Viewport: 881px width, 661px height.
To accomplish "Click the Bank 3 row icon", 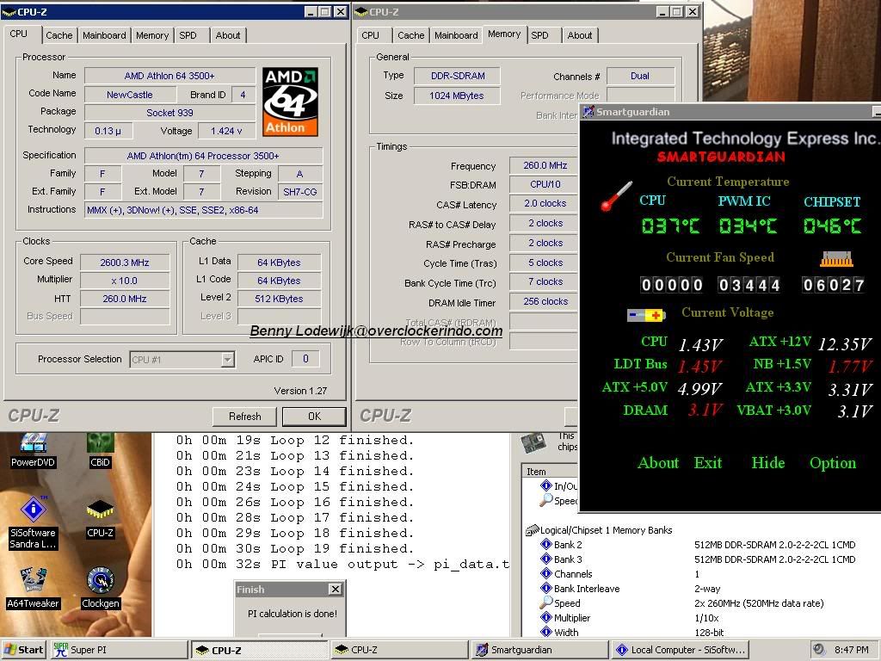I will click(x=545, y=559).
